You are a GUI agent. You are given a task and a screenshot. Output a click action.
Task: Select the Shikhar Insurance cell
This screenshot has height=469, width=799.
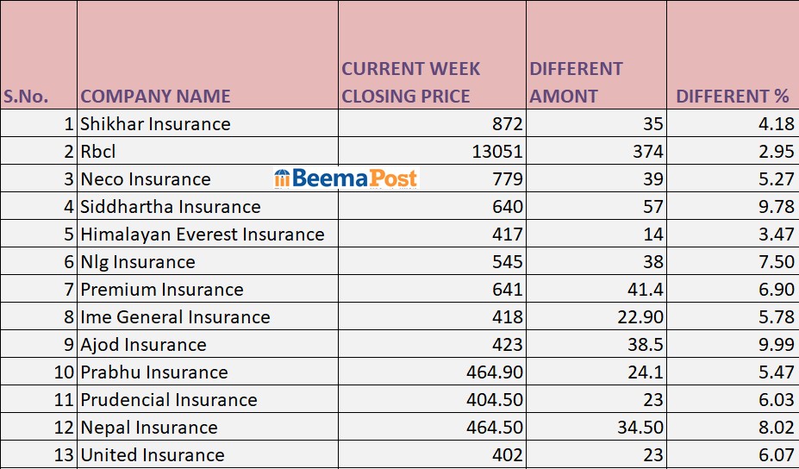click(x=155, y=123)
